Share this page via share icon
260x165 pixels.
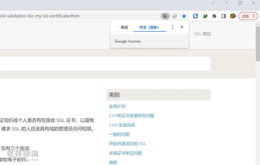point(175,16)
